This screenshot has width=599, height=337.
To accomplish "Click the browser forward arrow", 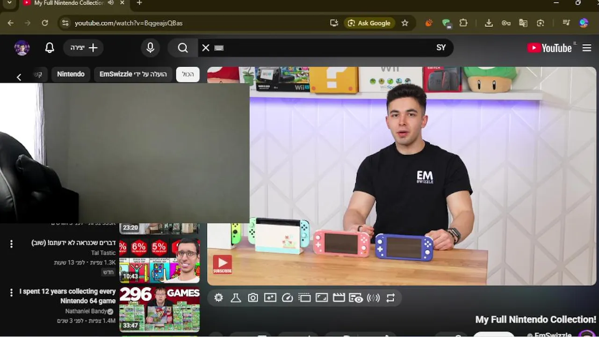I will tap(28, 23).
